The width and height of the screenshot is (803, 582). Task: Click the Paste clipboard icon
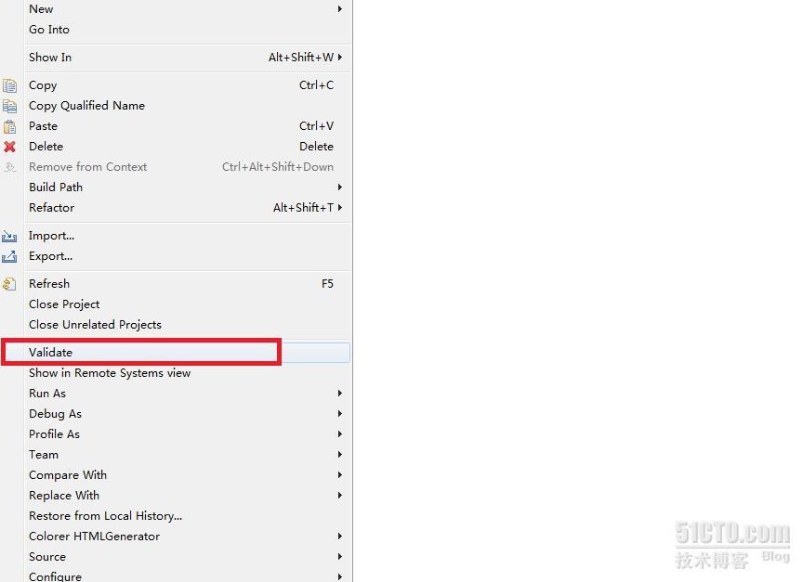9,126
